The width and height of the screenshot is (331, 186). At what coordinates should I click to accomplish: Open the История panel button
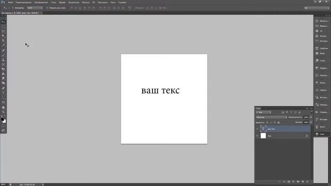(321, 119)
